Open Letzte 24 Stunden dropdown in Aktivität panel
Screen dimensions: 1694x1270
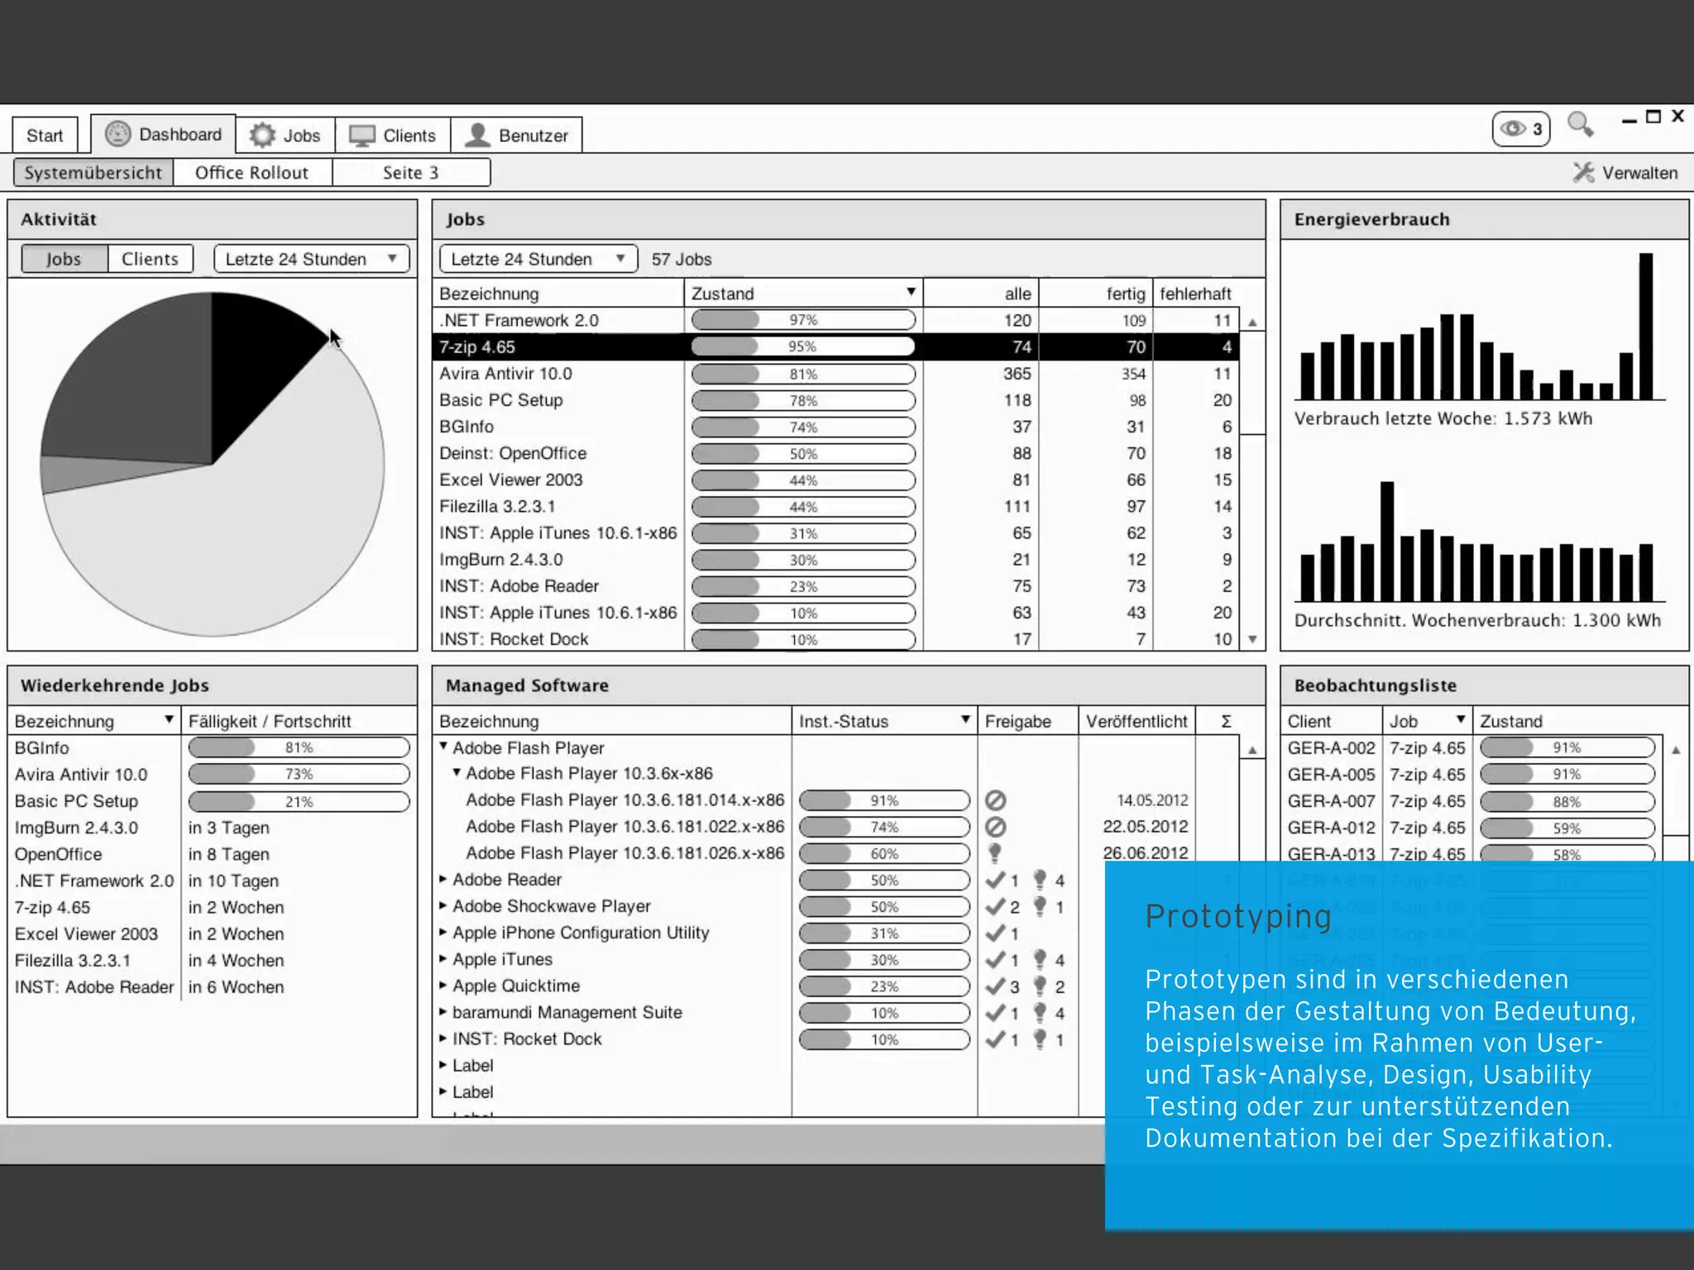[x=311, y=259]
